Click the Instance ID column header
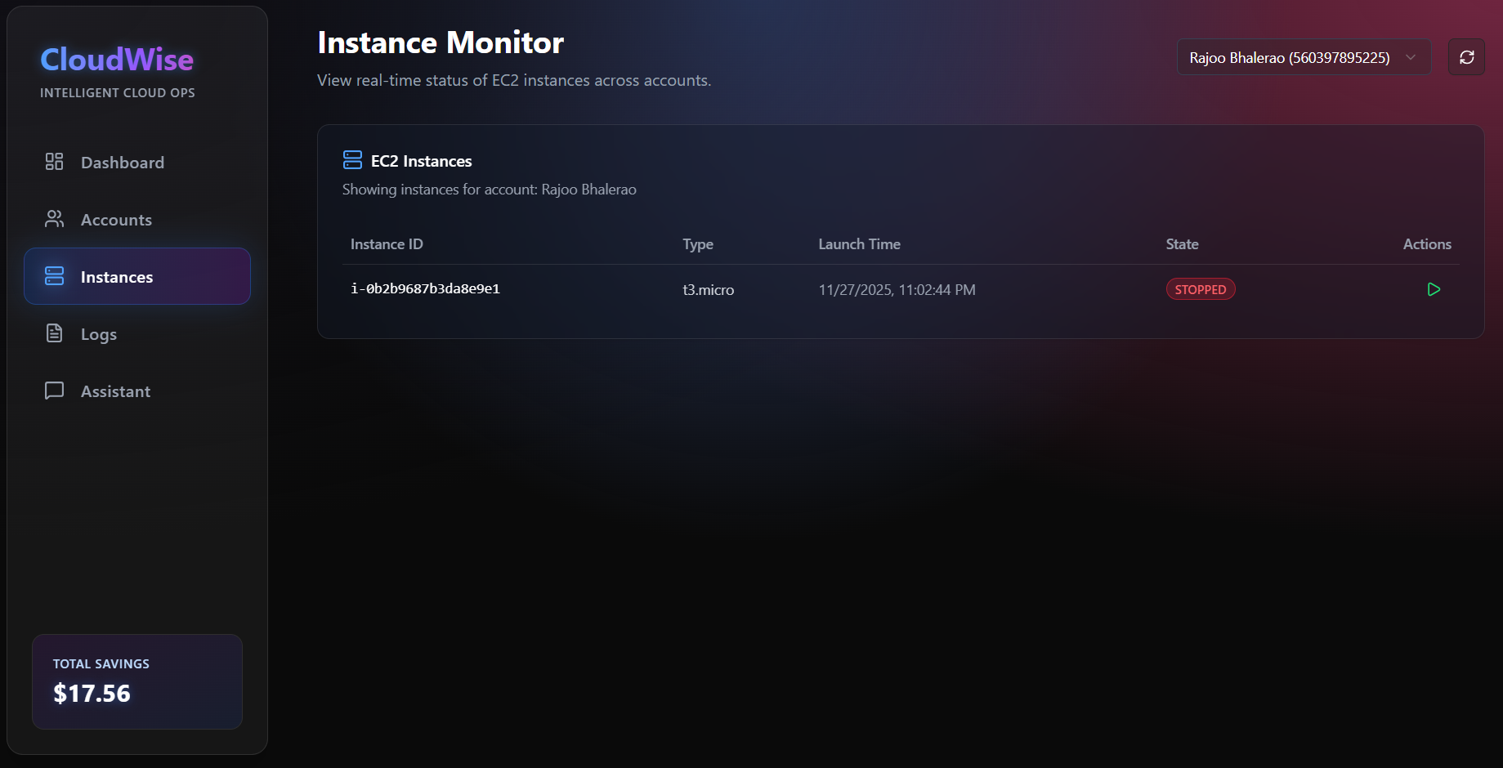Image resolution: width=1503 pixels, height=768 pixels. pyautogui.click(x=387, y=244)
